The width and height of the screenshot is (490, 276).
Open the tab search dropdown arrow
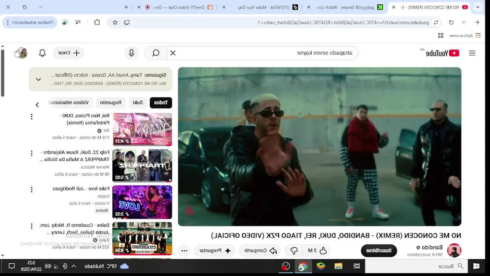coord(478,7)
